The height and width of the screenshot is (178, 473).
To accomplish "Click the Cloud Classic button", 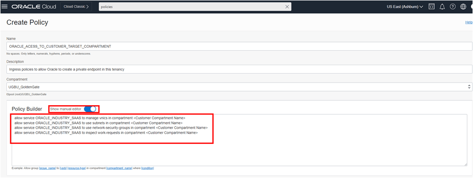I will [x=76, y=7].
